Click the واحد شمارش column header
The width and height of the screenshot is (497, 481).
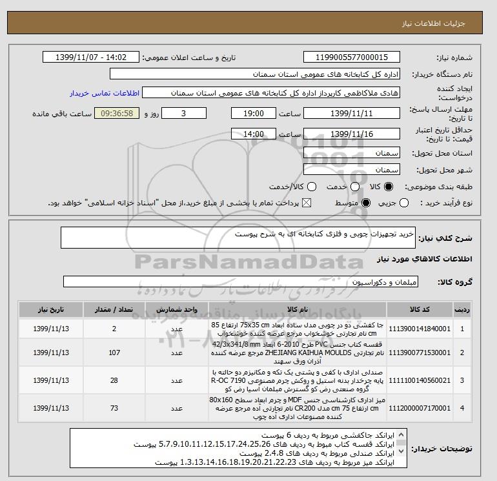[177, 309]
